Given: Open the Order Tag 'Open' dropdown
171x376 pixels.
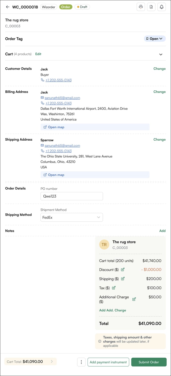Looking at the screenshot, I should [x=155, y=39].
